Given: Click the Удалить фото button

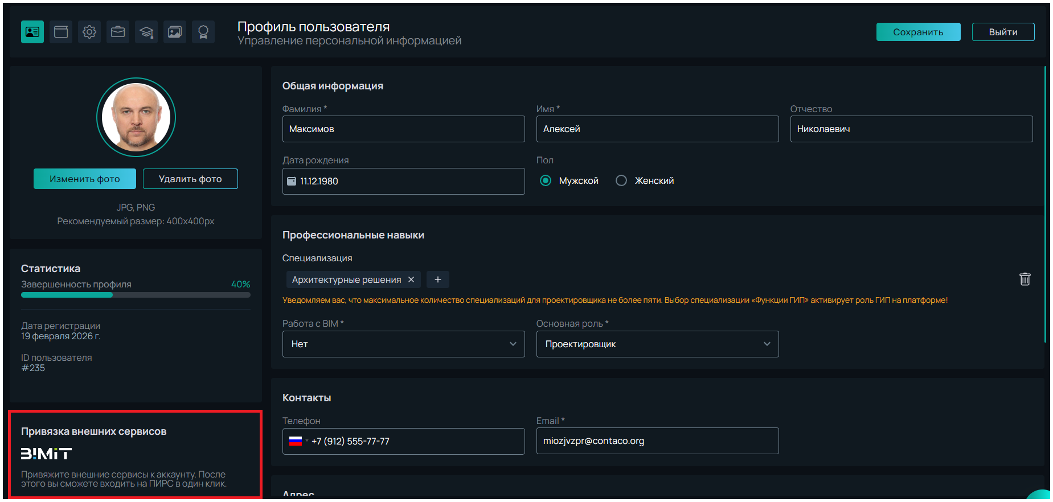Looking at the screenshot, I should (190, 179).
